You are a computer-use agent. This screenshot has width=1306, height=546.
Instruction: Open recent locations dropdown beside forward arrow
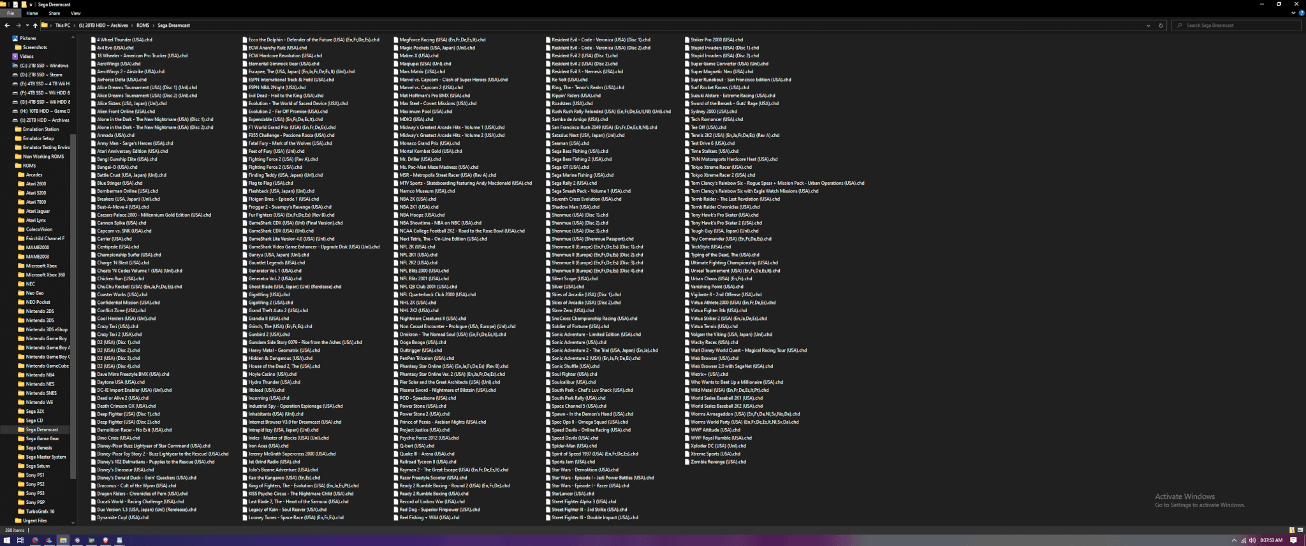[27, 25]
